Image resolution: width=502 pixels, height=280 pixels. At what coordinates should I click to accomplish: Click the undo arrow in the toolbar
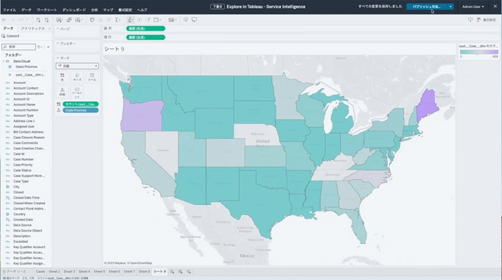pyautogui.click(x=5, y=20)
